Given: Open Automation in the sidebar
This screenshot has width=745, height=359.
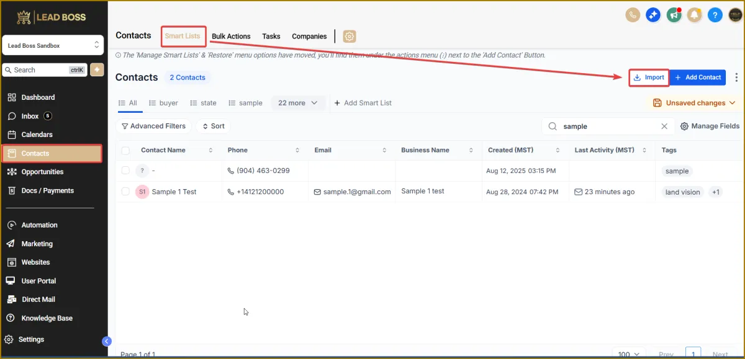Looking at the screenshot, I should (52, 225).
